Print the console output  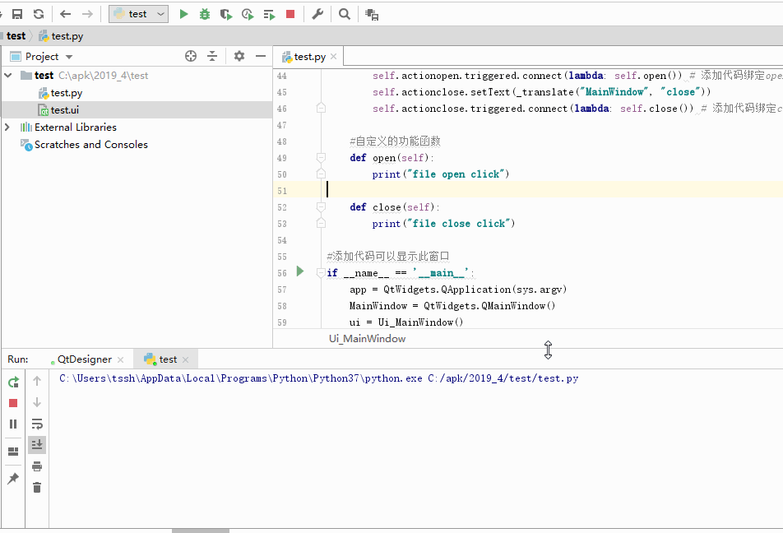coord(37,466)
